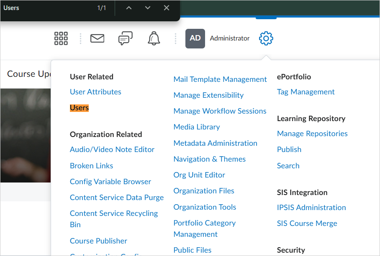Check notifications via the bell icon
Viewport: 380px width, 256px height.
click(154, 38)
